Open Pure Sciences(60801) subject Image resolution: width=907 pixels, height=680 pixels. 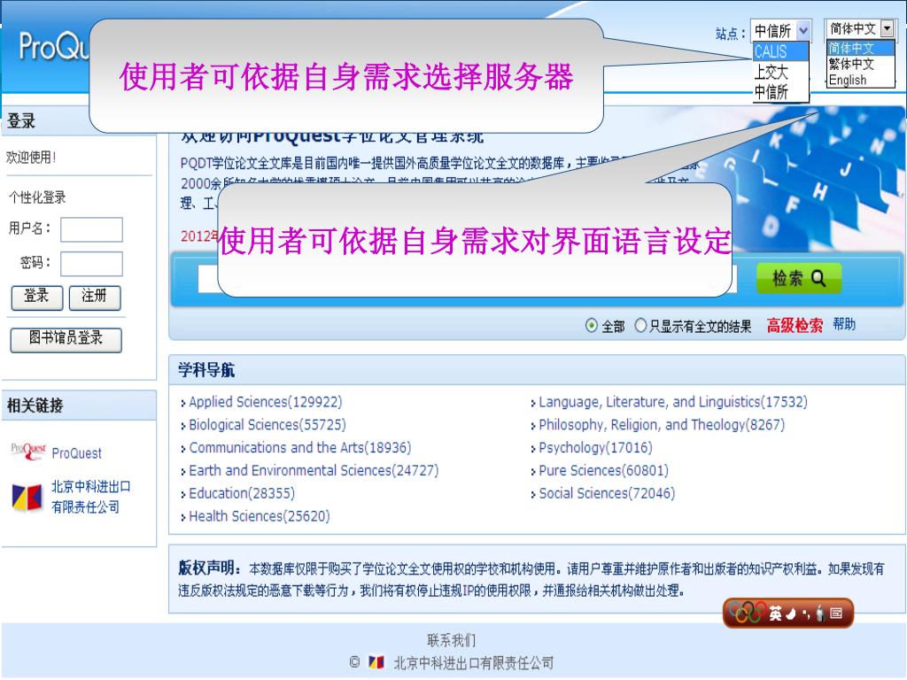tap(603, 471)
